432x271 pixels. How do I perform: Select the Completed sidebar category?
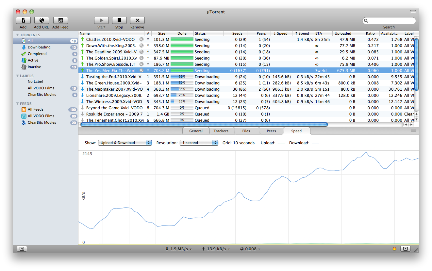pos(45,54)
